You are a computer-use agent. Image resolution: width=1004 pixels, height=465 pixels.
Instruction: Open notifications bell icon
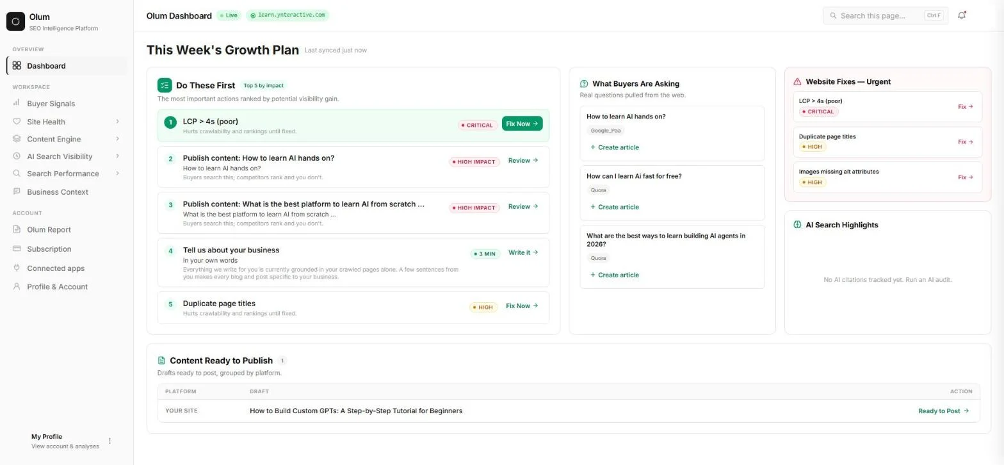coord(962,15)
